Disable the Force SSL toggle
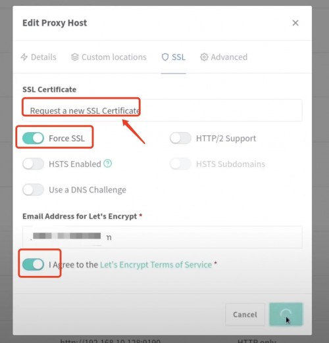329x343 pixels. (x=33, y=138)
